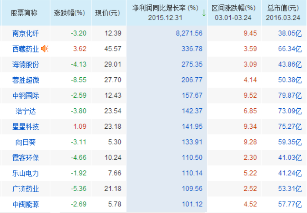
Task: Click interval change 9.45 for 南京化纤
Action: click(x=250, y=33)
